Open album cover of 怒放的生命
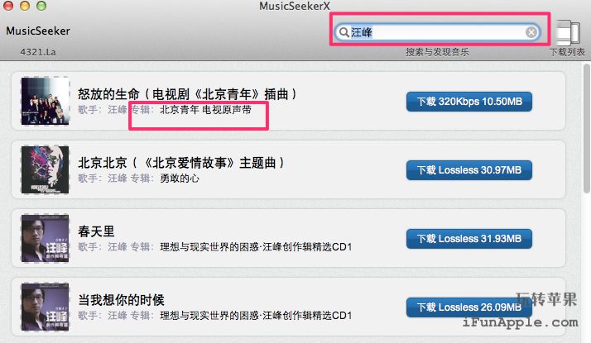This screenshot has height=343, width=591. tap(45, 101)
